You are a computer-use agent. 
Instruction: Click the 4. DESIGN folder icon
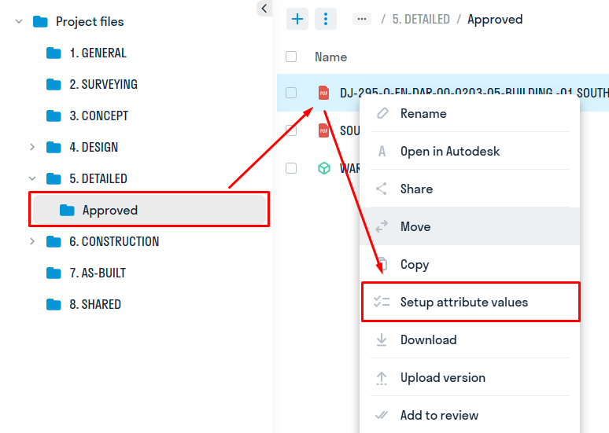point(54,147)
